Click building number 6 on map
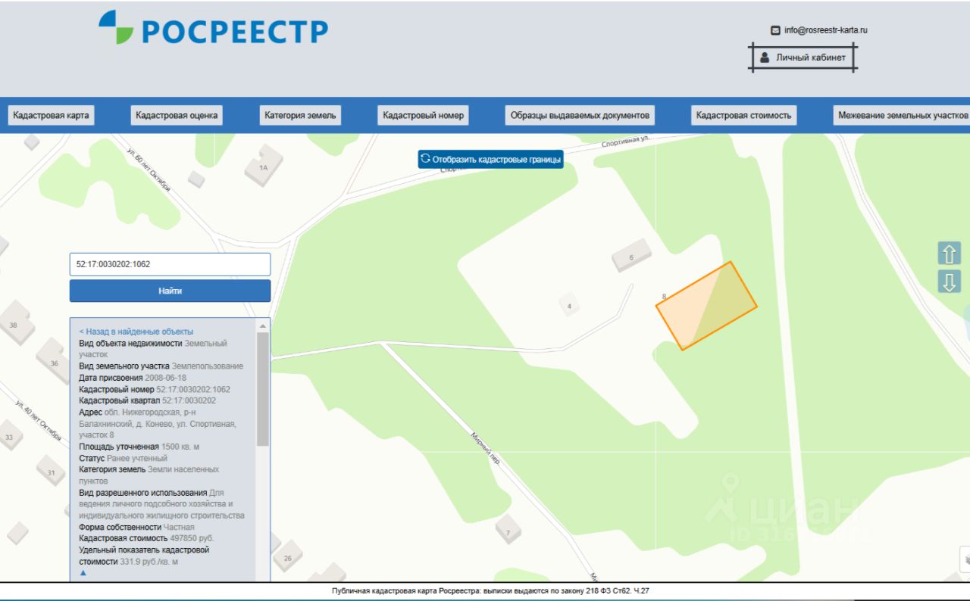The image size is (970, 601). [x=632, y=255]
